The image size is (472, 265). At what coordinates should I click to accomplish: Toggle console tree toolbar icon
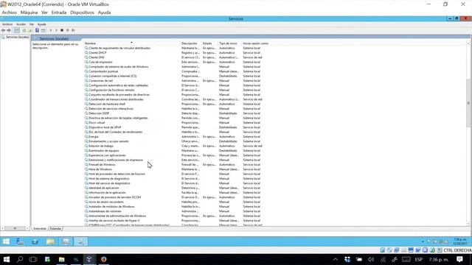(x=16, y=30)
